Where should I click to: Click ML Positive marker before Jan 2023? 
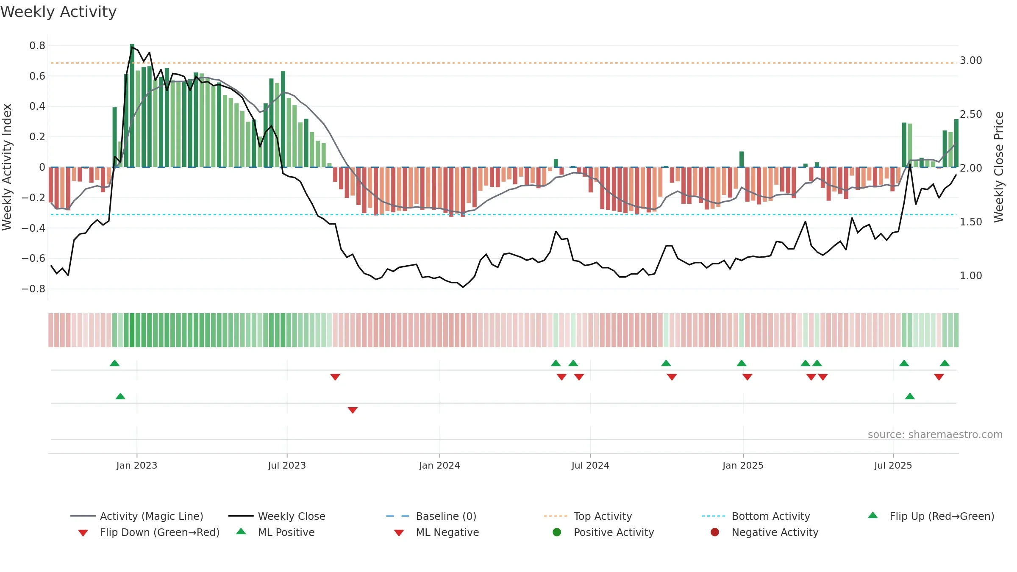[120, 396]
